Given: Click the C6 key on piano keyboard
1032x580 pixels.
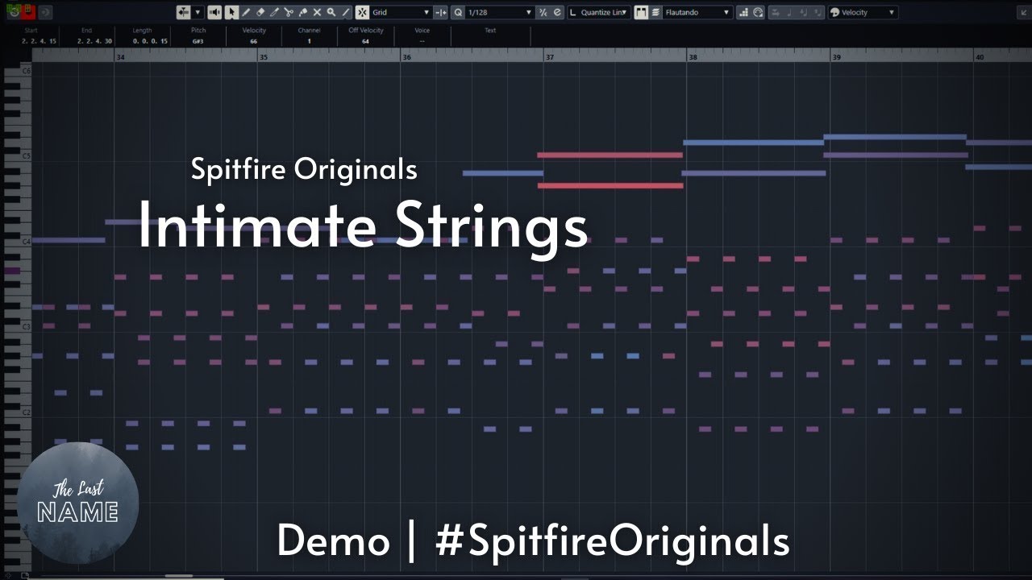Looking at the screenshot, I should 18,71.
